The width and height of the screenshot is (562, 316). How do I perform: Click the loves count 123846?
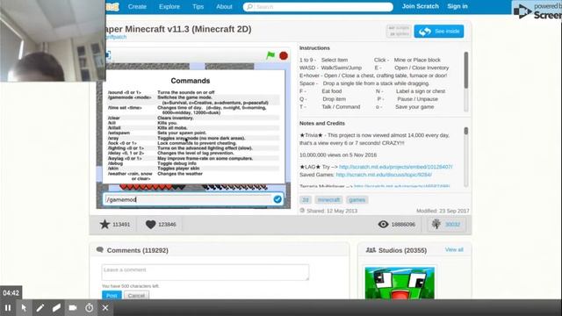coord(167,225)
